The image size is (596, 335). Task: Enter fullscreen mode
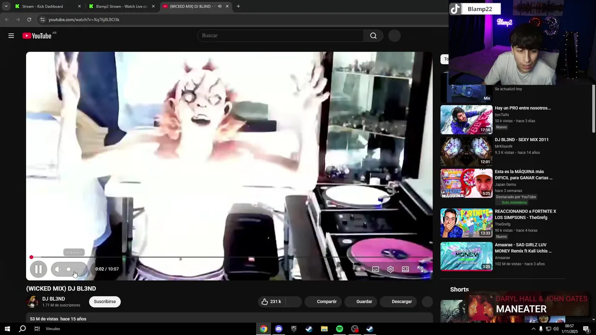(420, 269)
